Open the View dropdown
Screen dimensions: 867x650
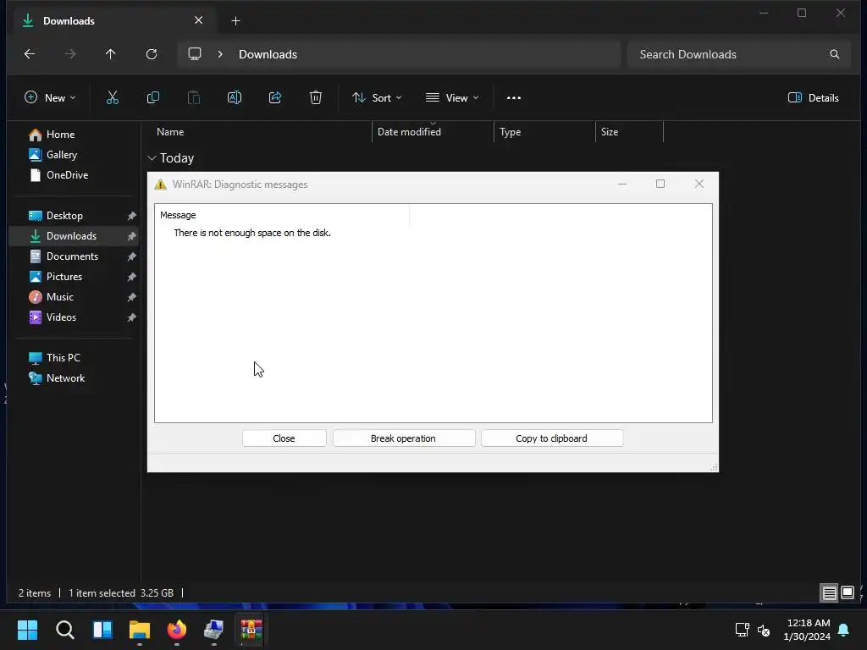452,98
